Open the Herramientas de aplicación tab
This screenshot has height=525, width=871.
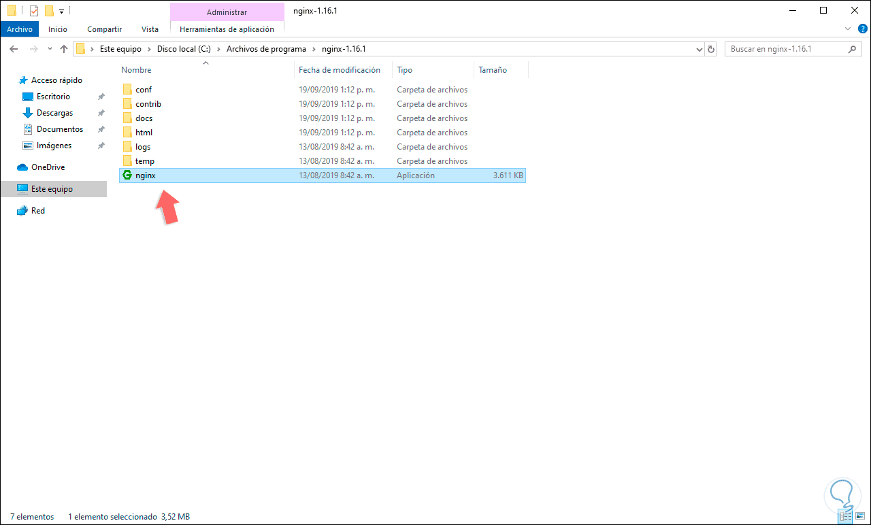[227, 29]
